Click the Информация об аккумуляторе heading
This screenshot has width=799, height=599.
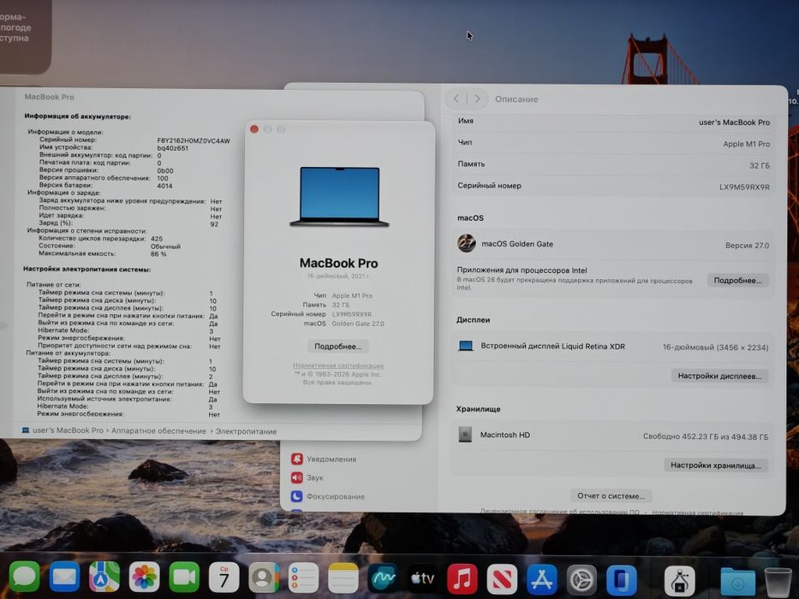[77, 116]
